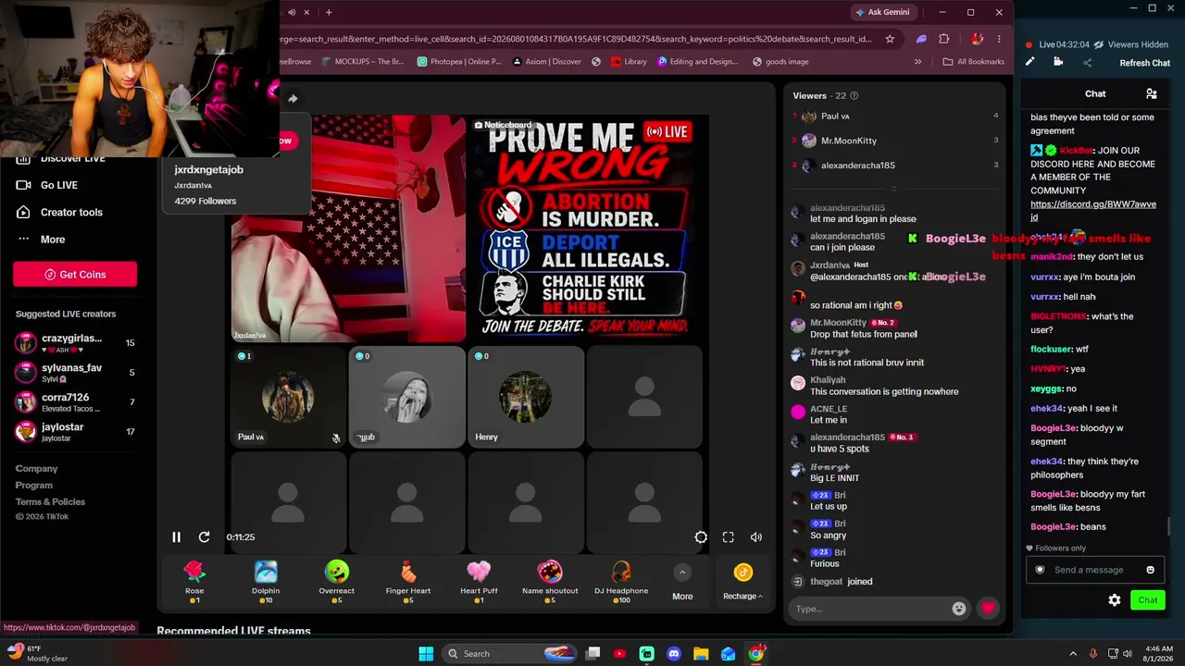Image resolution: width=1185 pixels, height=666 pixels.
Task: Open suggested creator corra7126 LIVE
Action: 75,402
